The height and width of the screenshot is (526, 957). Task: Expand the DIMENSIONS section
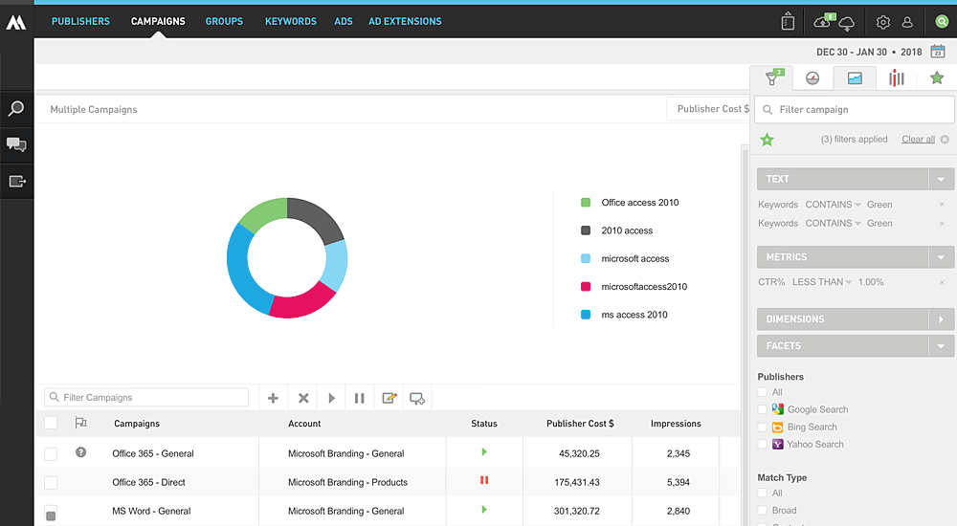pos(941,319)
